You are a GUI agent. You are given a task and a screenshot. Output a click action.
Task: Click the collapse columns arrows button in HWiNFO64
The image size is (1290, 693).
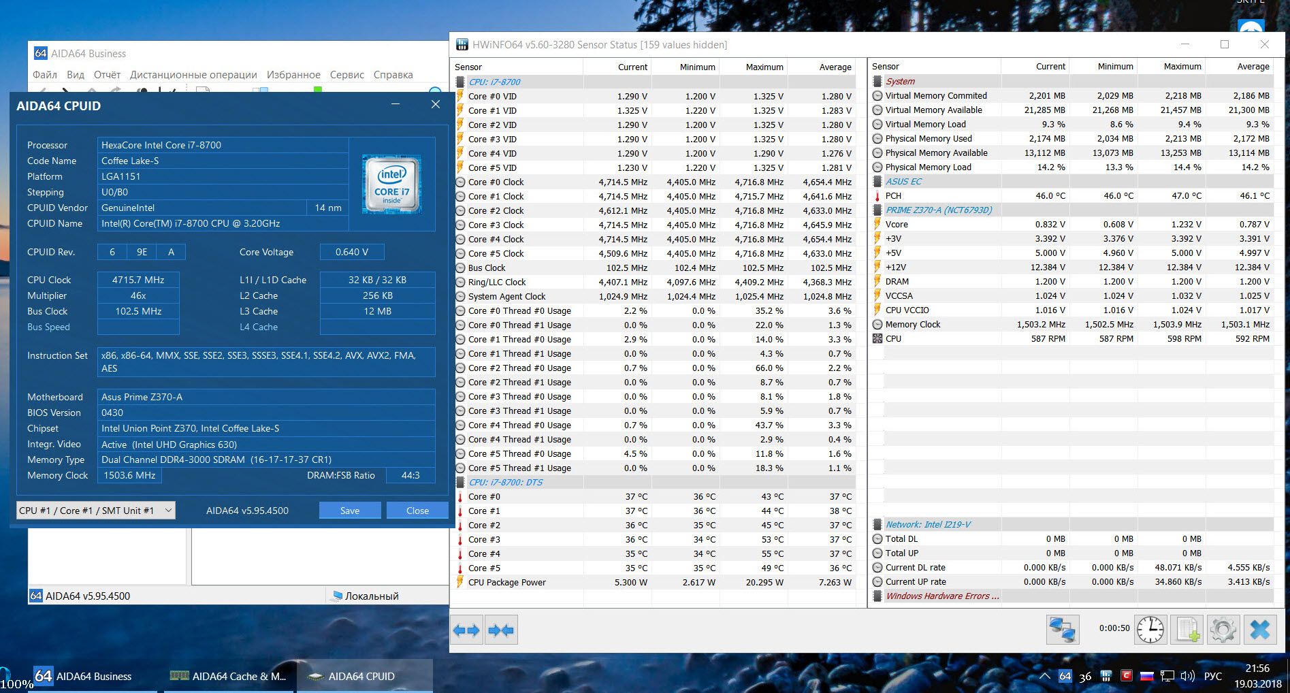pos(501,630)
